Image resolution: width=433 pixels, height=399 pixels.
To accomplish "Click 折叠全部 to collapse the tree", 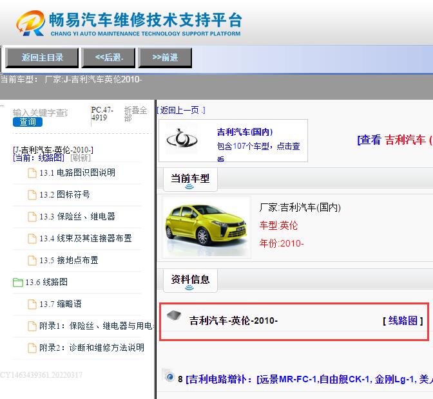I will (135, 114).
